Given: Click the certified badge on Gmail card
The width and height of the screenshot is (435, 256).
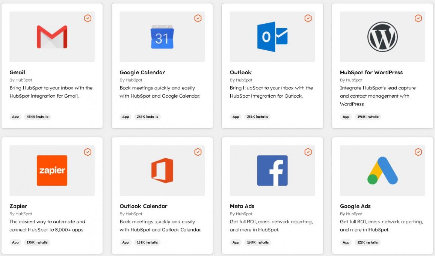Looking at the screenshot, I should (x=88, y=18).
